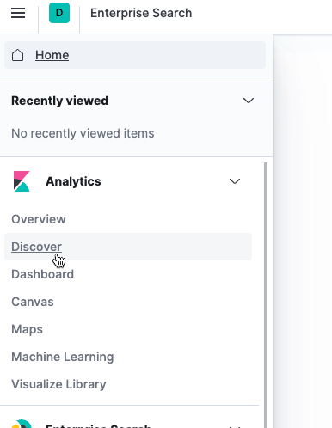Screen dimensions: 332x428
Task: Click the Enterprise Search breadcrumb title
Action: [141, 13]
